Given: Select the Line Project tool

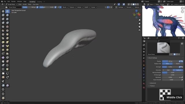Looking at the screenshot, I should click(x=3, y=81).
